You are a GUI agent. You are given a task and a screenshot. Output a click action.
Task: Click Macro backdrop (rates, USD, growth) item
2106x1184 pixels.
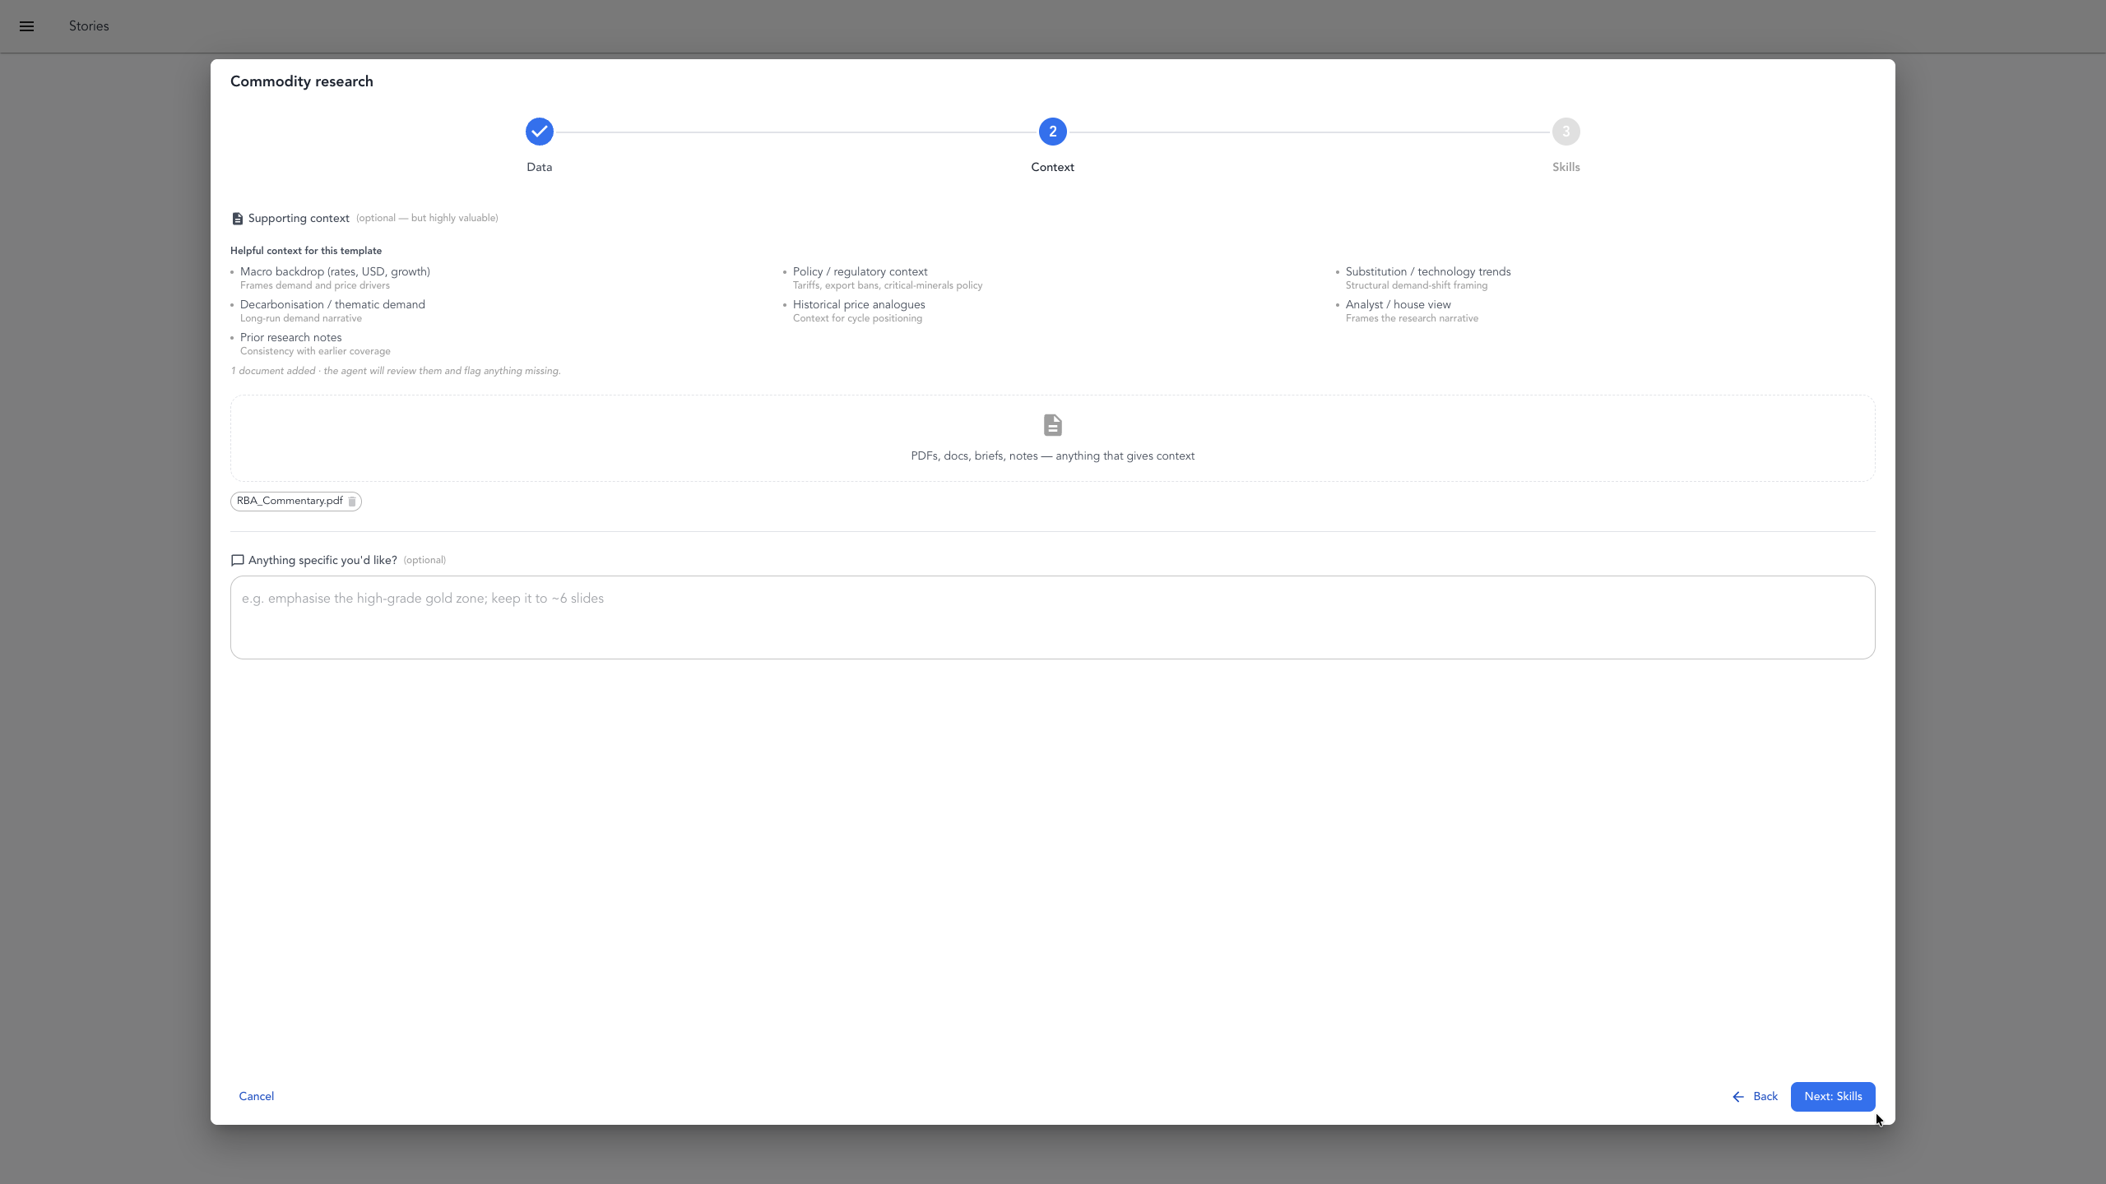click(x=335, y=272)
